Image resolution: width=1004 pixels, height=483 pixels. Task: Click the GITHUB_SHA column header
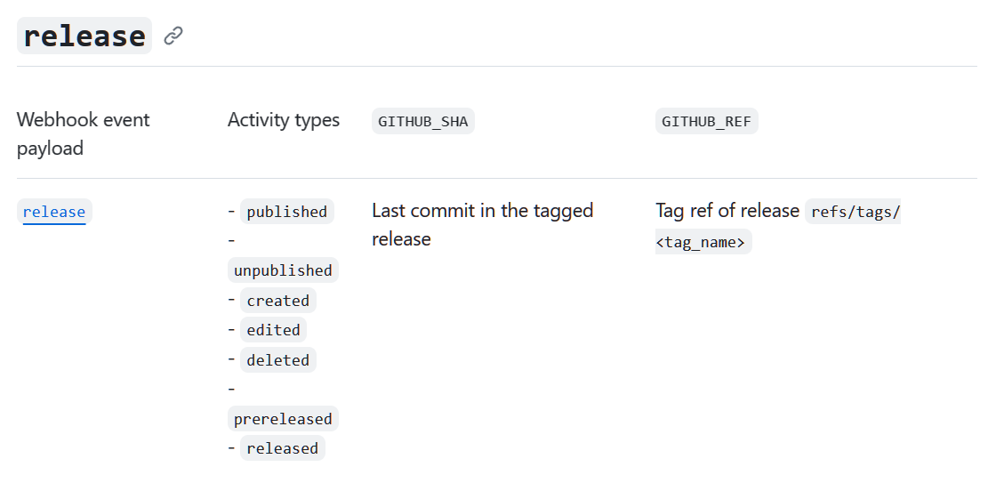(x=422, y=122)
